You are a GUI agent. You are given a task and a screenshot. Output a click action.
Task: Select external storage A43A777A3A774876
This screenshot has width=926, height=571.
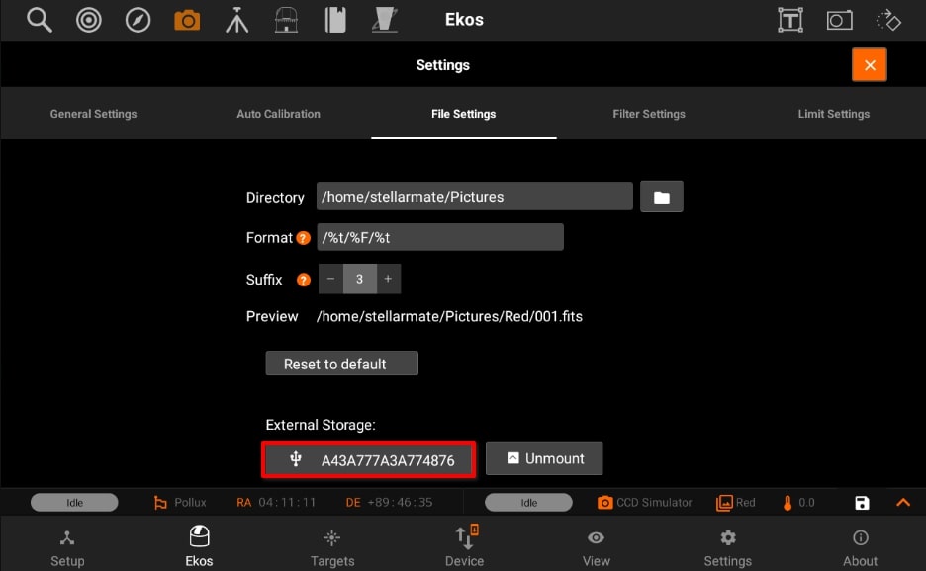coord(368,459)
